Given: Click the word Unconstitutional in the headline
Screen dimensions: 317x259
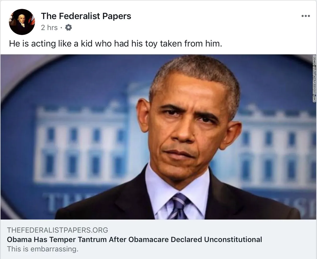Looking at the screenshot, I should [x=233, y=239].
